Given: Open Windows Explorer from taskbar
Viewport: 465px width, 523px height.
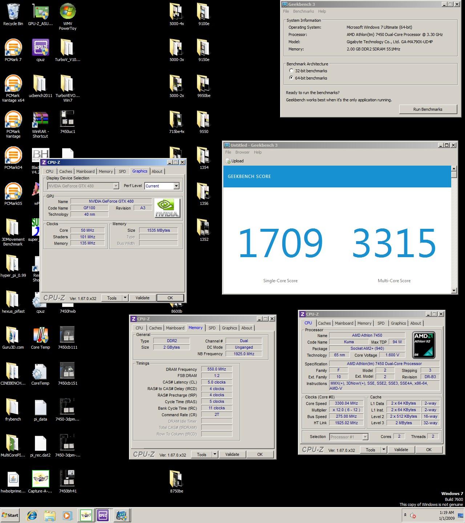Looking at the screenshot, I should (49, 515).
